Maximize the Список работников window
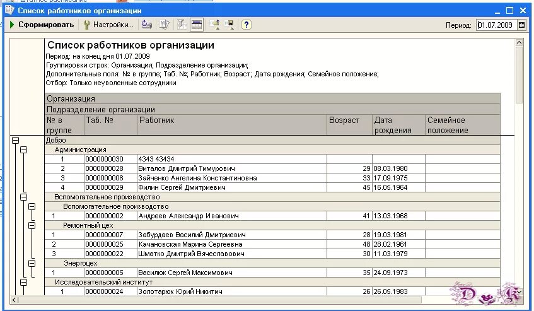 point(510,11)
